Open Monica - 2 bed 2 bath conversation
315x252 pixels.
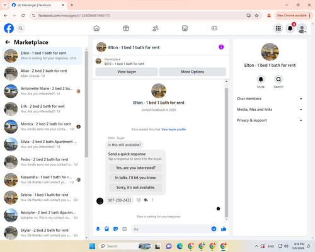coord(42,127)
